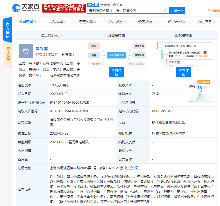Image resolution: width=220 pixels, height=206 pixels.
Task: Click the 分支机构 box in structure chart
Action: (x=139, y=55)
